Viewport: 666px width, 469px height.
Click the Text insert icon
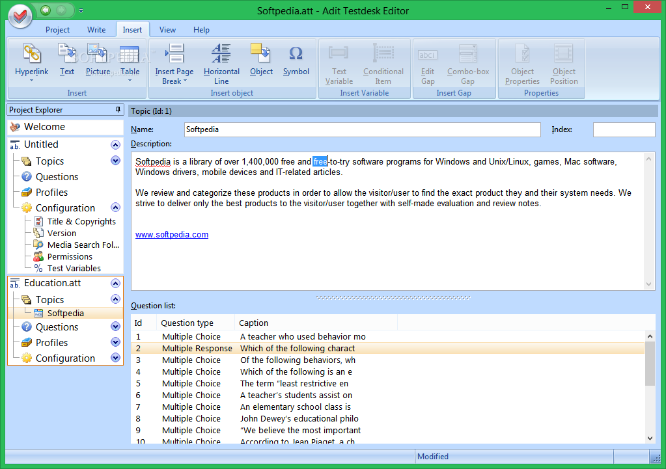(66, 53)
